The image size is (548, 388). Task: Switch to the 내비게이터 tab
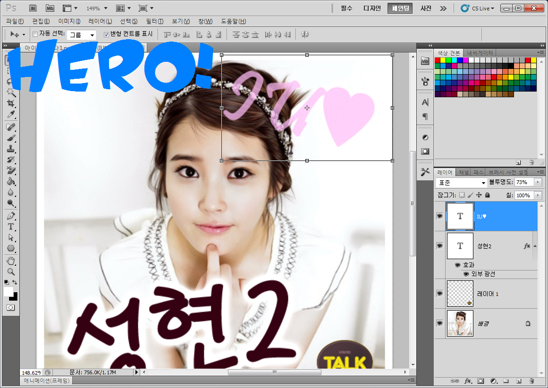tap(480, 53)
